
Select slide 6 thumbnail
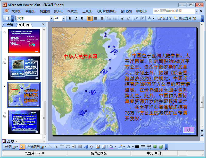tap(24, 68)
